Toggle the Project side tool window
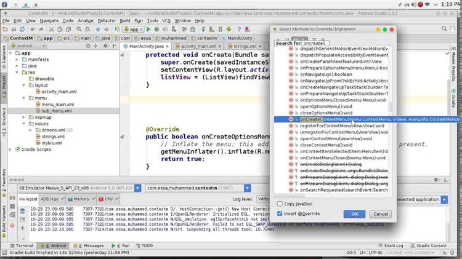This screenshot has width=462, height=259. click(4, 87)
